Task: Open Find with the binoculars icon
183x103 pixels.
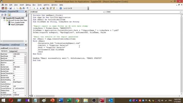Action: click(x=23, y=8)
